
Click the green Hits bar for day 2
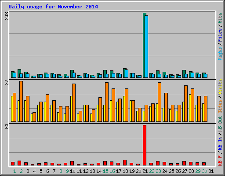coord(19,73)
